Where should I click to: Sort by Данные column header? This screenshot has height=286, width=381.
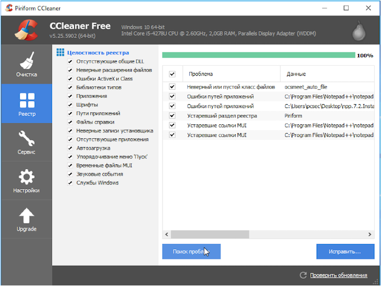(327, 74)
